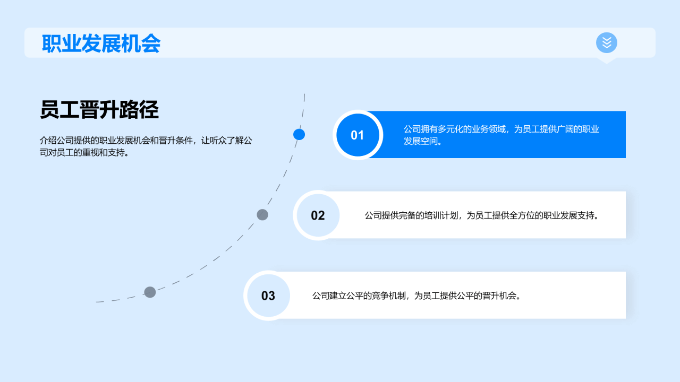Click the gray dot at the curve bottom
Screen dimensions: 680x382
pyautogui.click(x=150, y=292)
